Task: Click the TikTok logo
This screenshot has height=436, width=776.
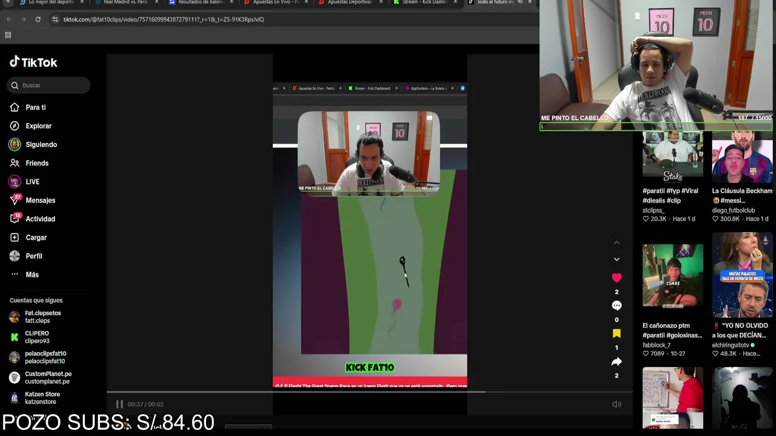Action: tap(33, 62)
